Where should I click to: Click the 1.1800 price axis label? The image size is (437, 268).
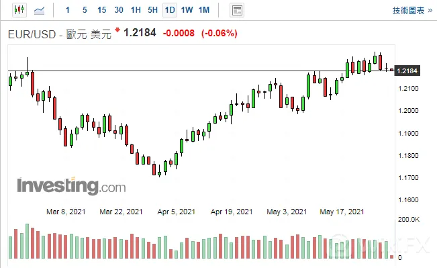pos(408,156)
